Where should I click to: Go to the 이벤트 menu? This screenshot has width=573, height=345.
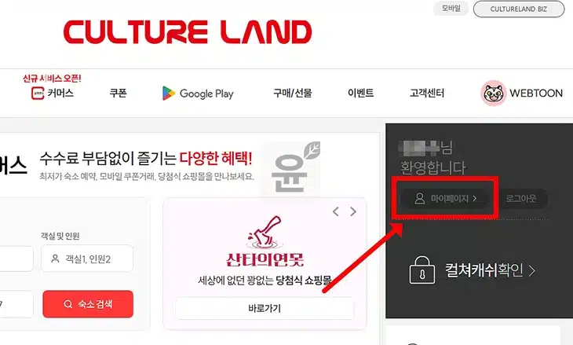point(361,93)
